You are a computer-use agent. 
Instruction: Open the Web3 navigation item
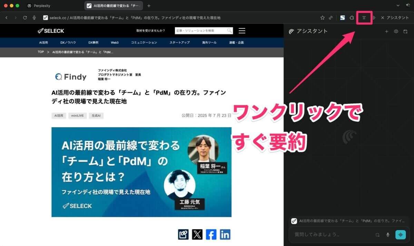[x=115, y=42]
